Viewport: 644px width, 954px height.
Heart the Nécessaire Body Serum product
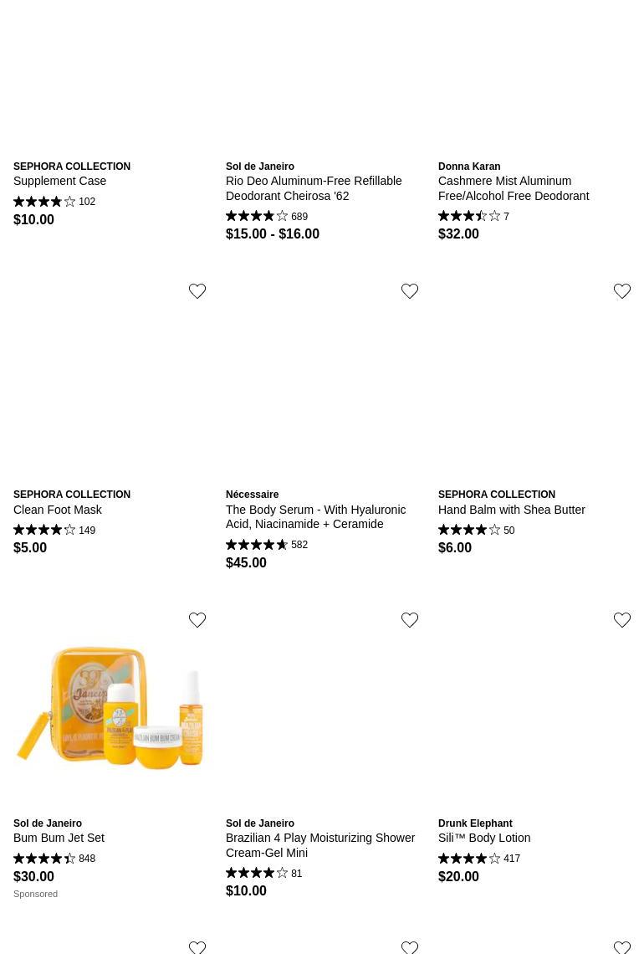410,291
